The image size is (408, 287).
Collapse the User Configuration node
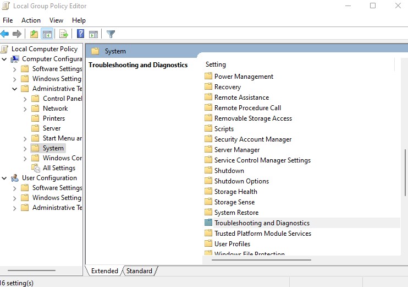[x=4, y=178]
